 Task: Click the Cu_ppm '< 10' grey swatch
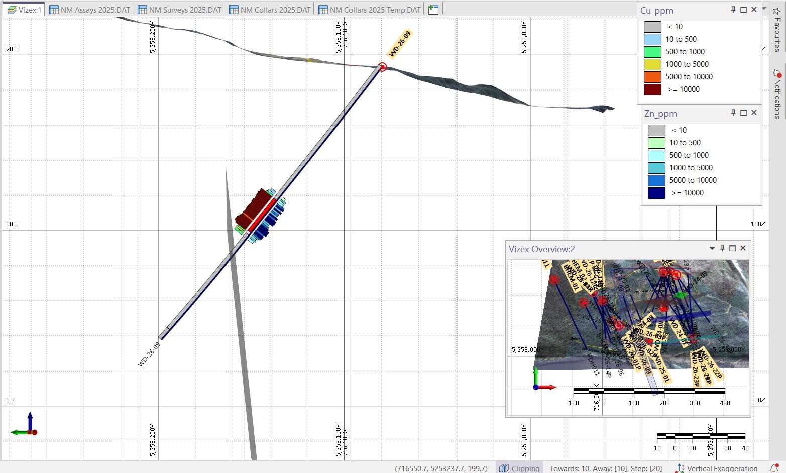coord(652,27)
